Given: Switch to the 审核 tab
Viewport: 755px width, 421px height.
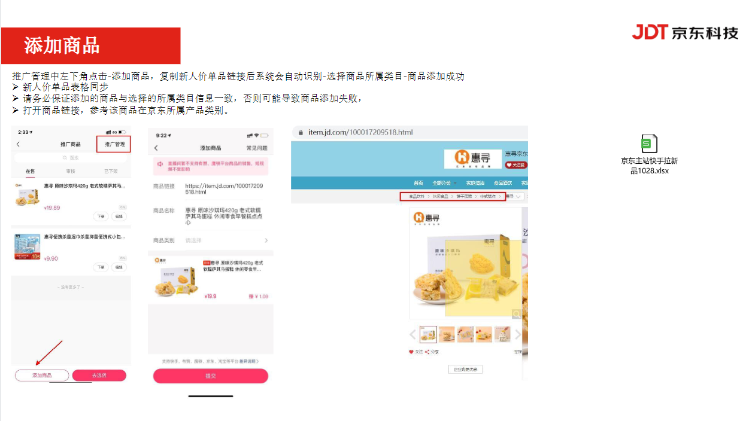Looking at the screenshot, I should coord(71,171).
